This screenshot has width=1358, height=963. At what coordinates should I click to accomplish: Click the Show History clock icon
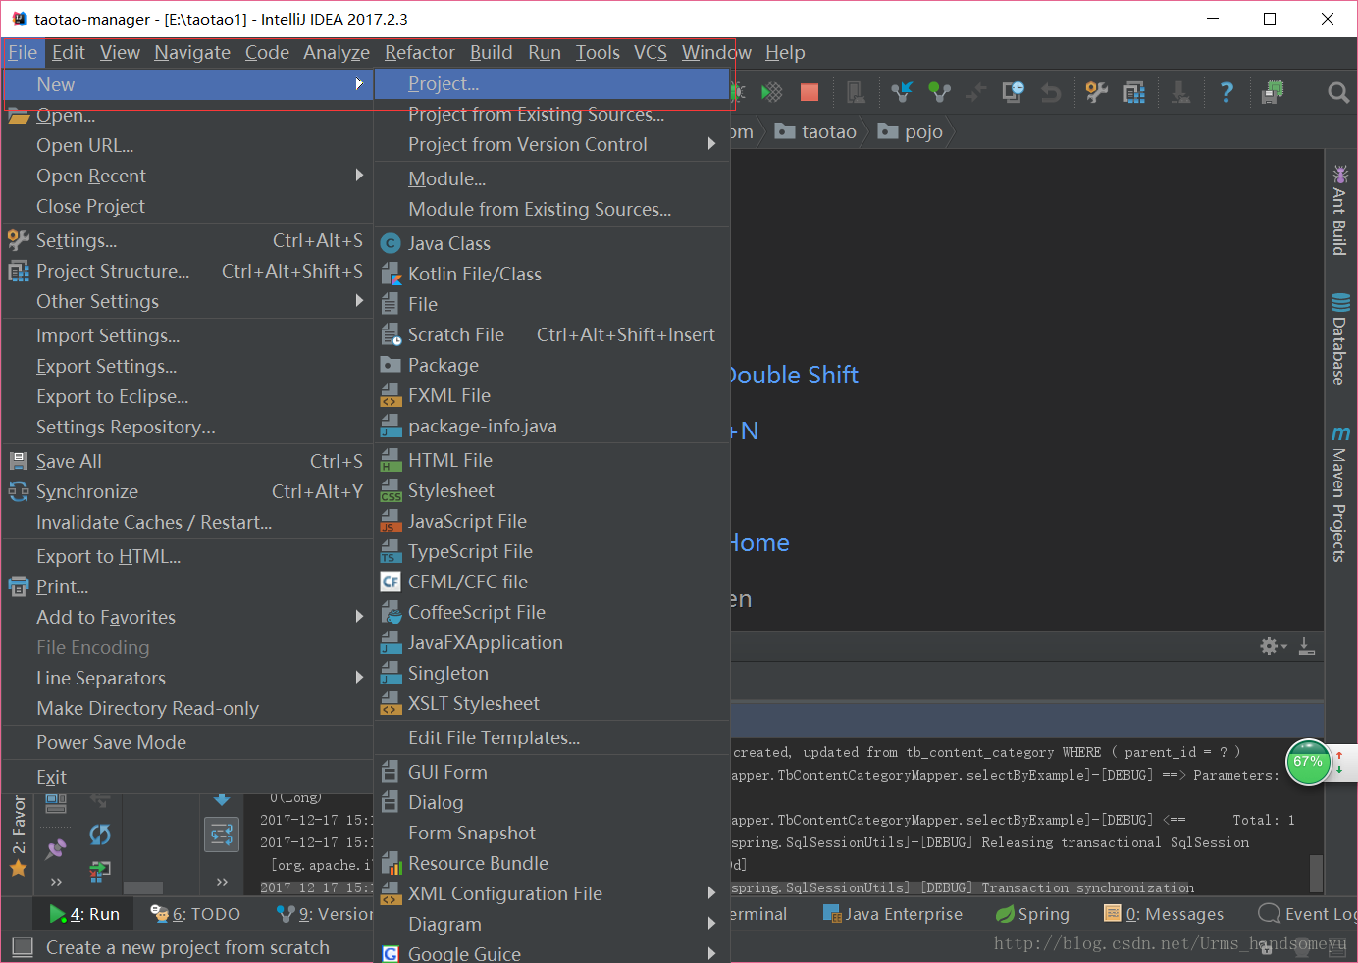(x=1013, y=92)
